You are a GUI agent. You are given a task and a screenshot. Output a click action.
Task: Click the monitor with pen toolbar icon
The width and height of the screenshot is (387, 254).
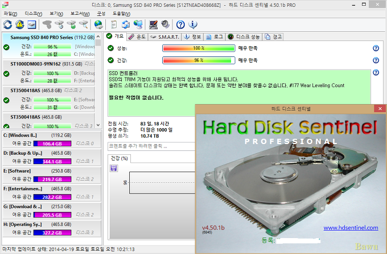(153, 24)
